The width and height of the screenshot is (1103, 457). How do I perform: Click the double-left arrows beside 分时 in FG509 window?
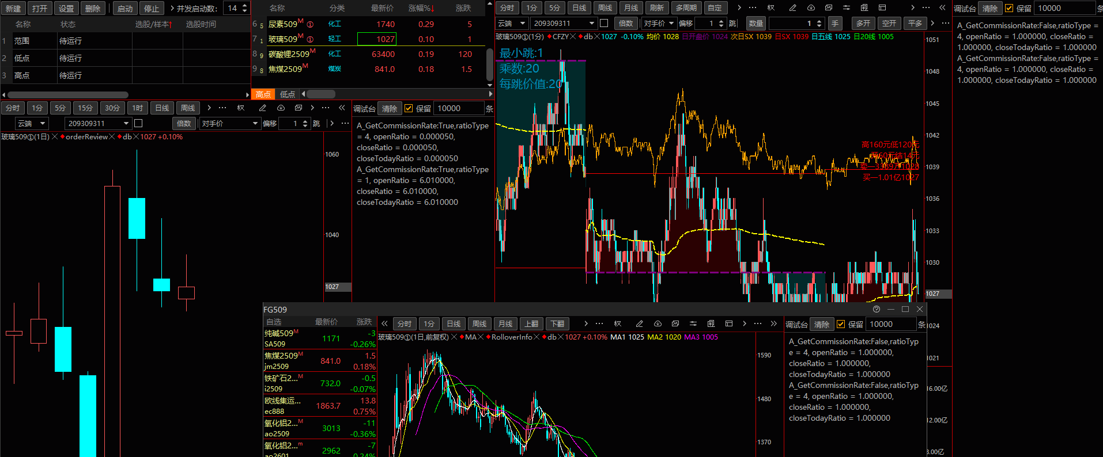pos(384,324)
